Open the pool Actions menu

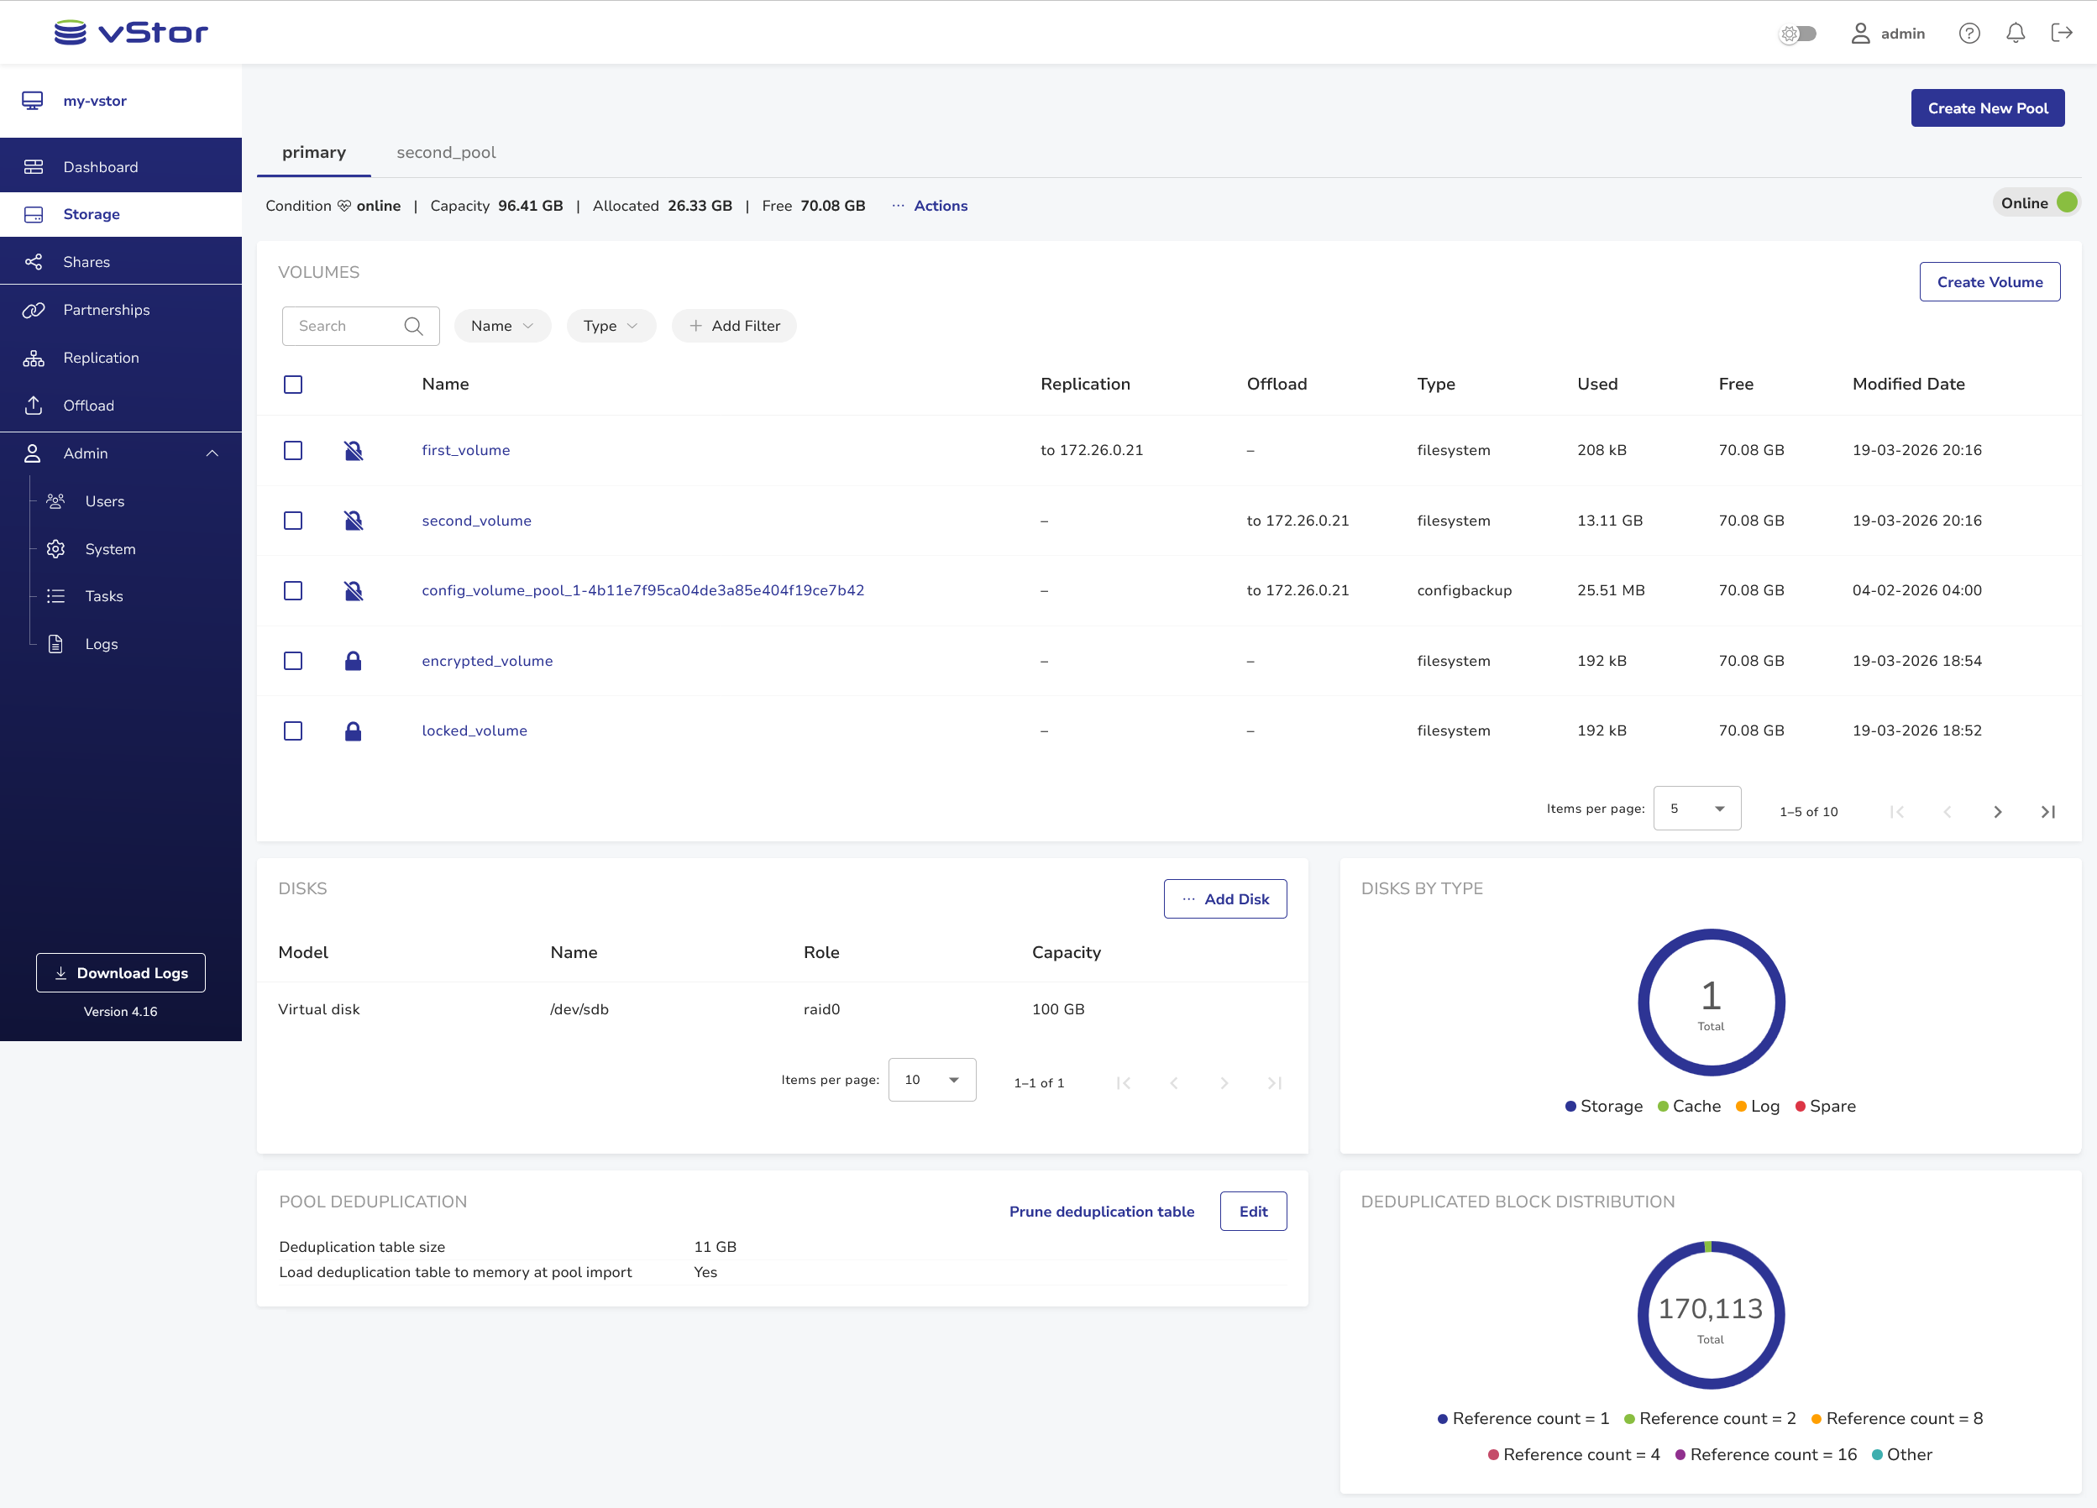click(x=929, y=205)
